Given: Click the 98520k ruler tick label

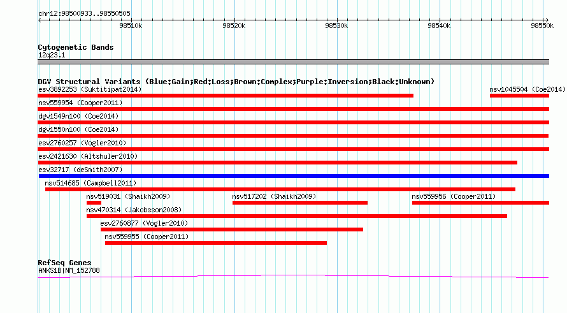Looking at the screenshot, I should pyautogui.click(x=234, y=25).
